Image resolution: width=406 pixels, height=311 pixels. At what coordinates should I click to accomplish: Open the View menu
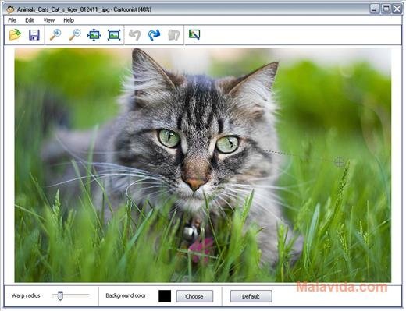[48, 20]
